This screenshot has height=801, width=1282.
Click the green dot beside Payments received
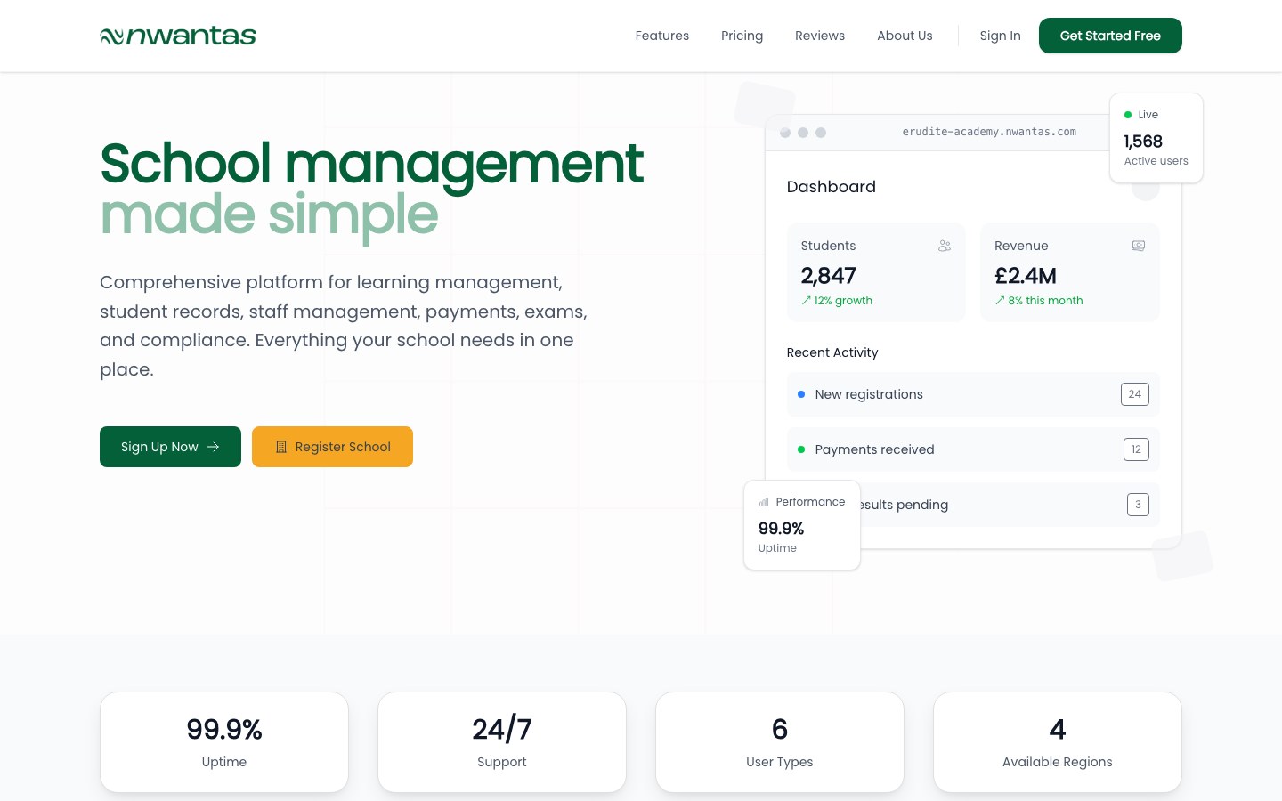pos(801,449)
